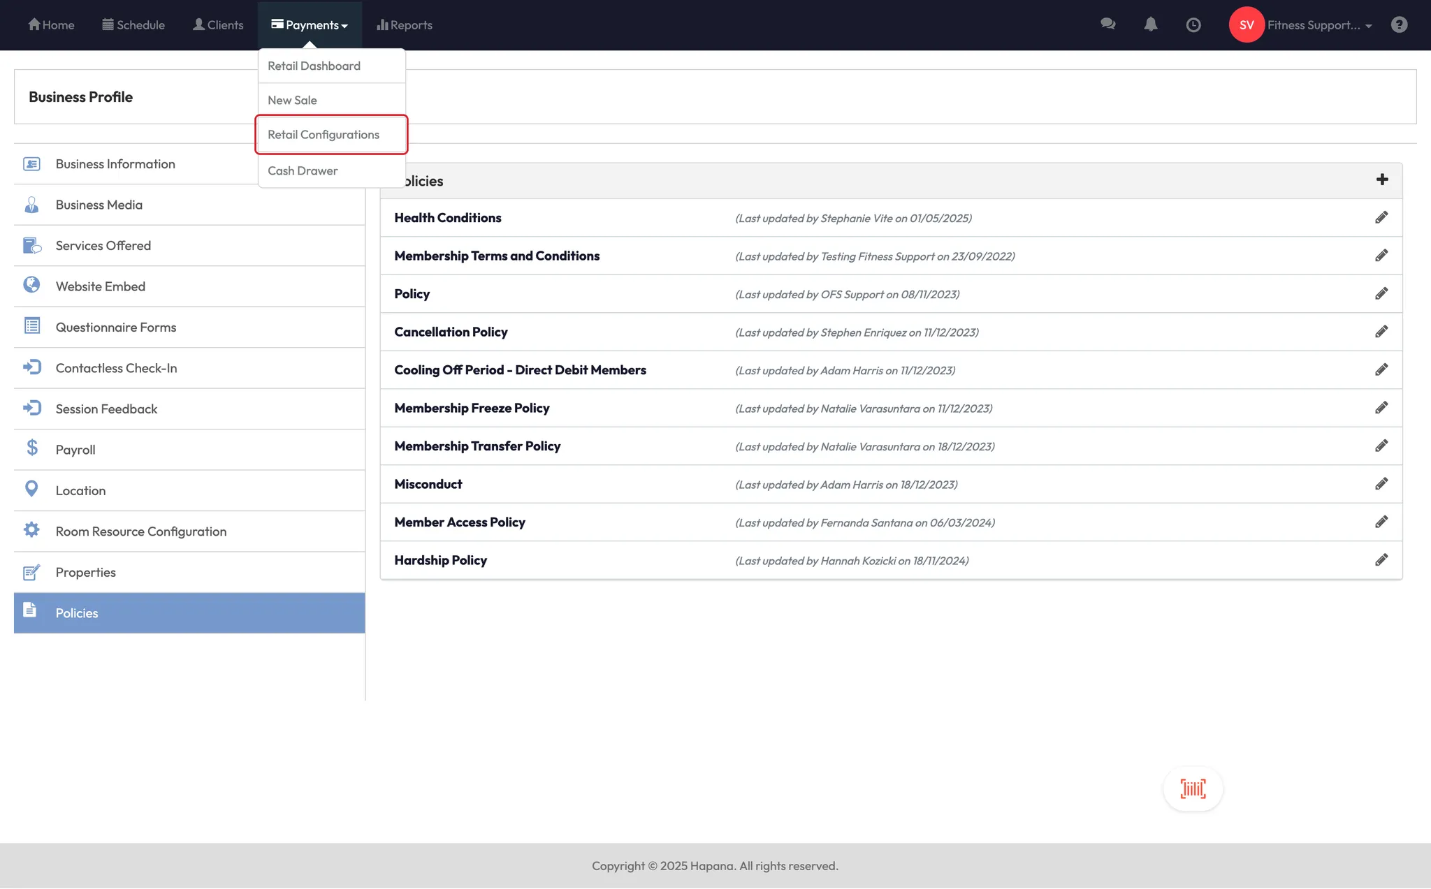Click the clock history icon
The height and width of the screenshot is (889, 1431).
(1193, 25)
